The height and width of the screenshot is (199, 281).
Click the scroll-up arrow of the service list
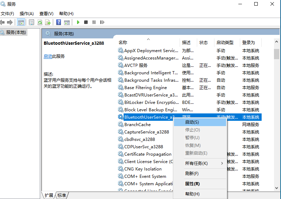pos(276,42)
